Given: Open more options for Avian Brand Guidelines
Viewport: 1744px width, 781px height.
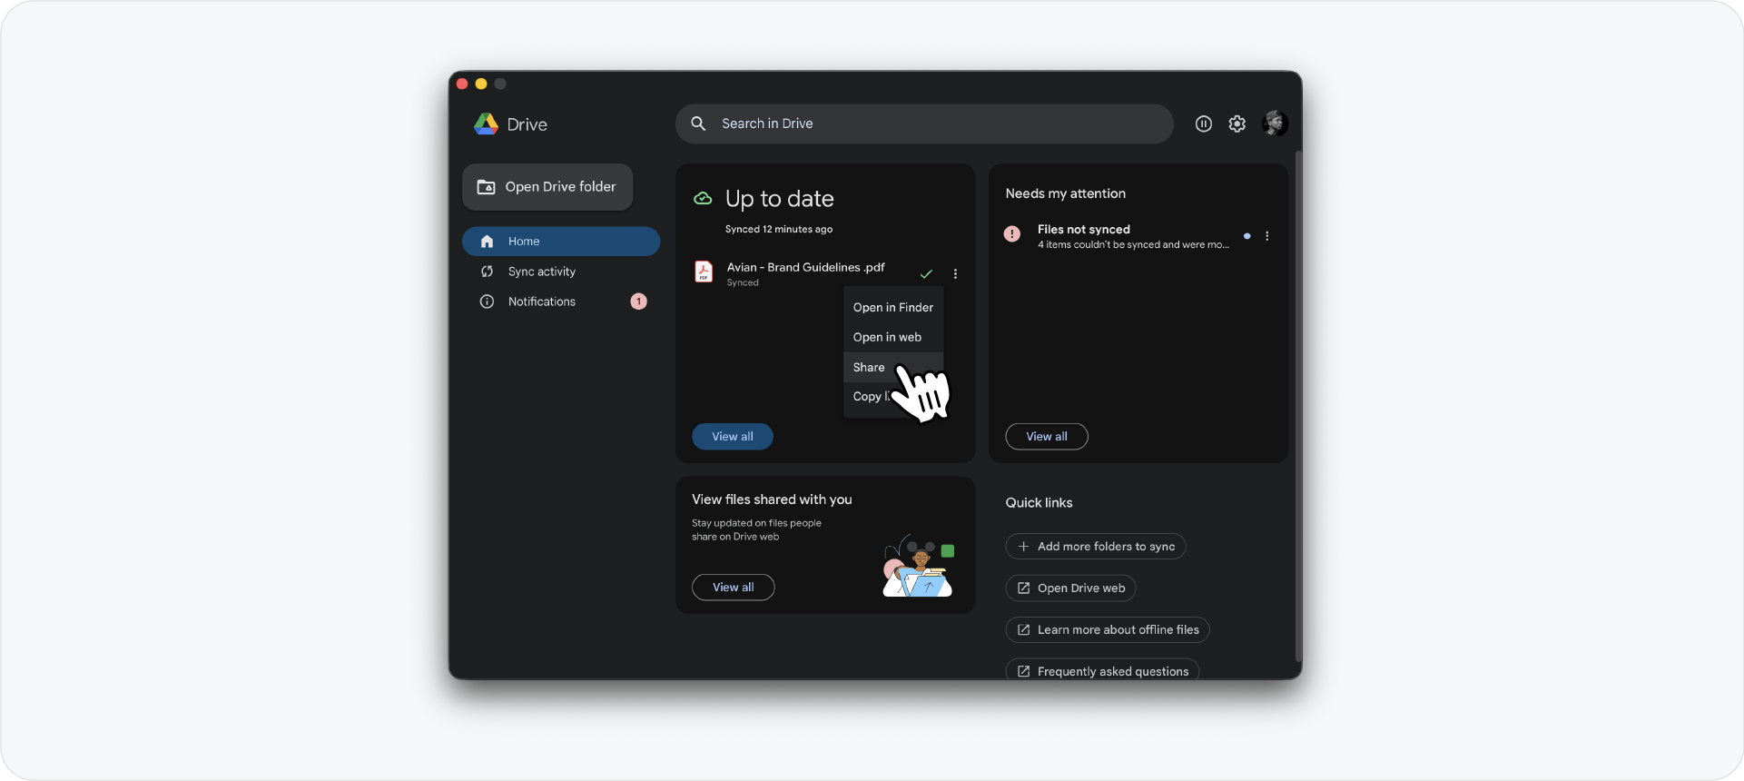Looking at the screenshot, I should (x=955, y=273).
